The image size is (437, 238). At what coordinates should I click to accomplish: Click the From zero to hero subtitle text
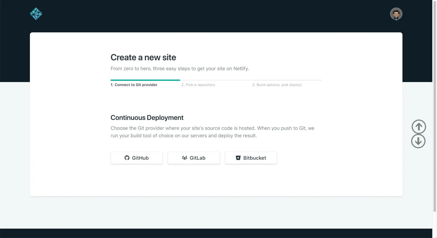click(x=180, y=69)
